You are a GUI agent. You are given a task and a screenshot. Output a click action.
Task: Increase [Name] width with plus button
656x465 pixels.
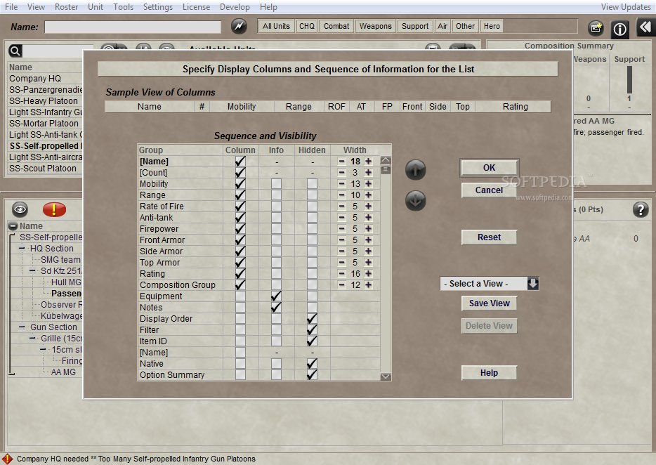tap(368, 161)
